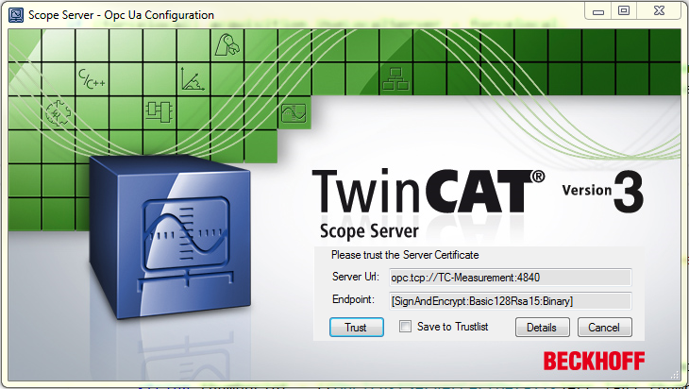The image size is (689, 389).
Task: Click the Scope Server title bar icon
Action: tap(16, 14)
